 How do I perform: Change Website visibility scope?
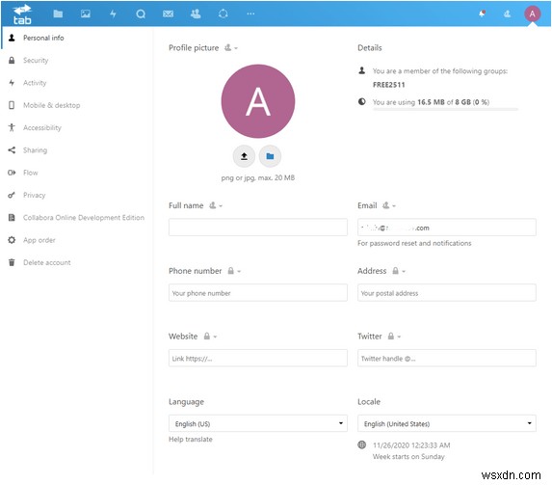click(210, 337)
